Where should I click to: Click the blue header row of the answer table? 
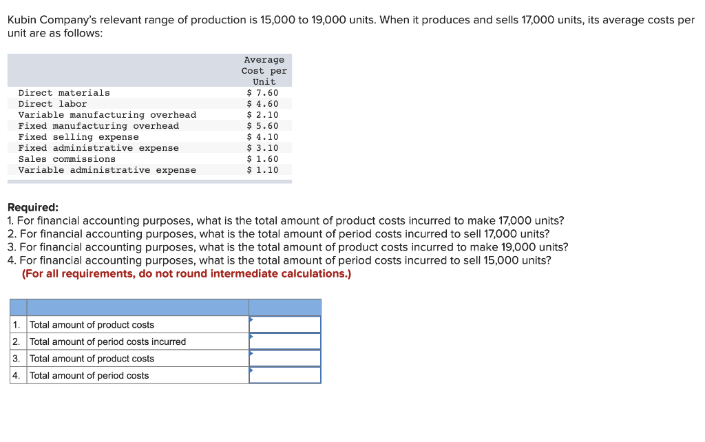click(165, 307)
